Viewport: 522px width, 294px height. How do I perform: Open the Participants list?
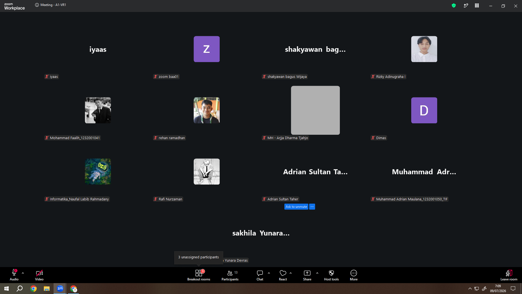click(x=230, y=275)
